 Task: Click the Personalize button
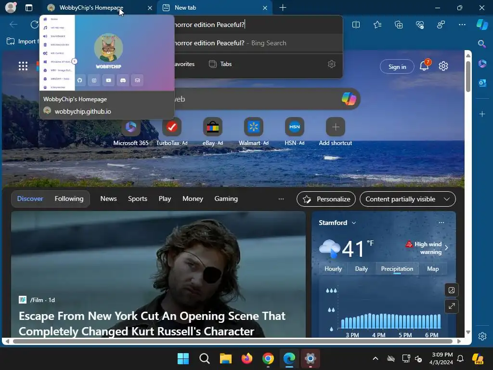tap(326, 199)
